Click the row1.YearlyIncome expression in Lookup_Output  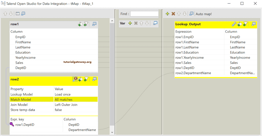pyautogui.click(x=190, y=57)
